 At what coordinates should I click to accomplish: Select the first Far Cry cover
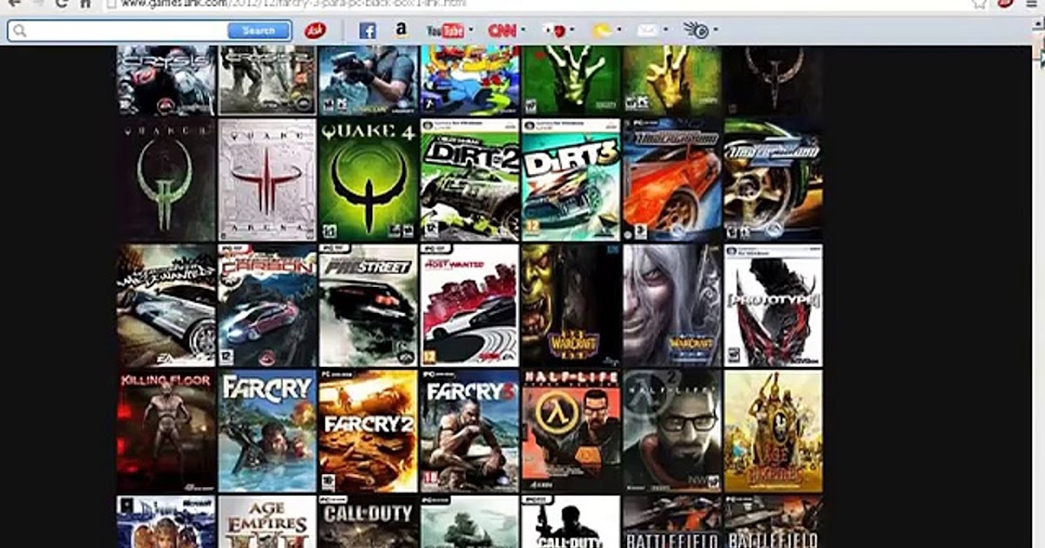(267, 431)
